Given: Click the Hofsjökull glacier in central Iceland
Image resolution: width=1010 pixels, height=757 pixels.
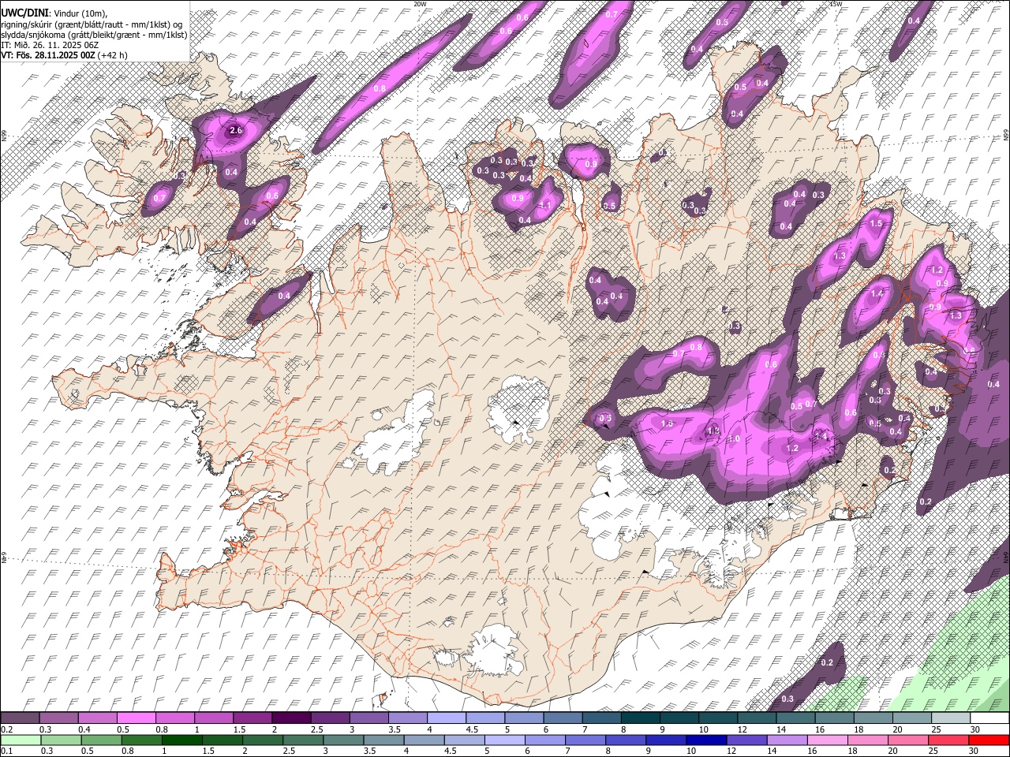Looking at the screenshot, I should (518, 410).
